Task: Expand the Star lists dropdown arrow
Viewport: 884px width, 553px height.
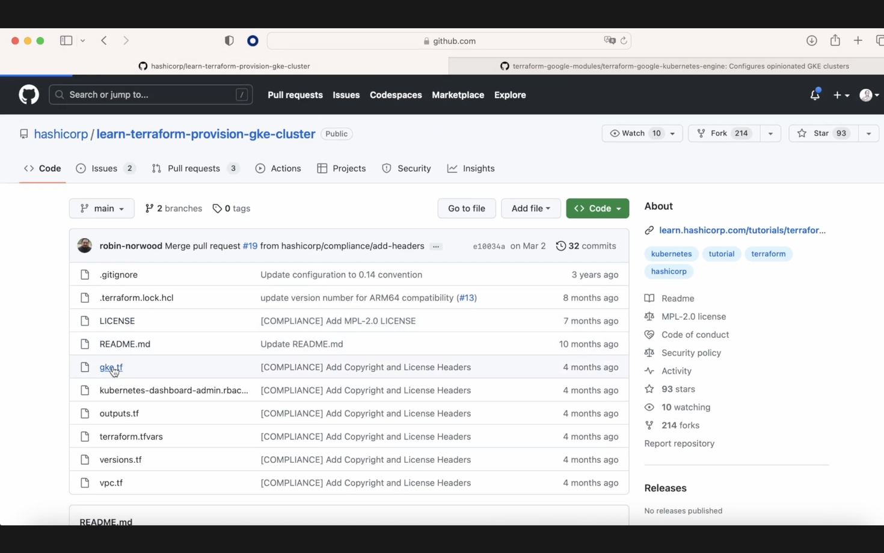Action: [869, 133]
